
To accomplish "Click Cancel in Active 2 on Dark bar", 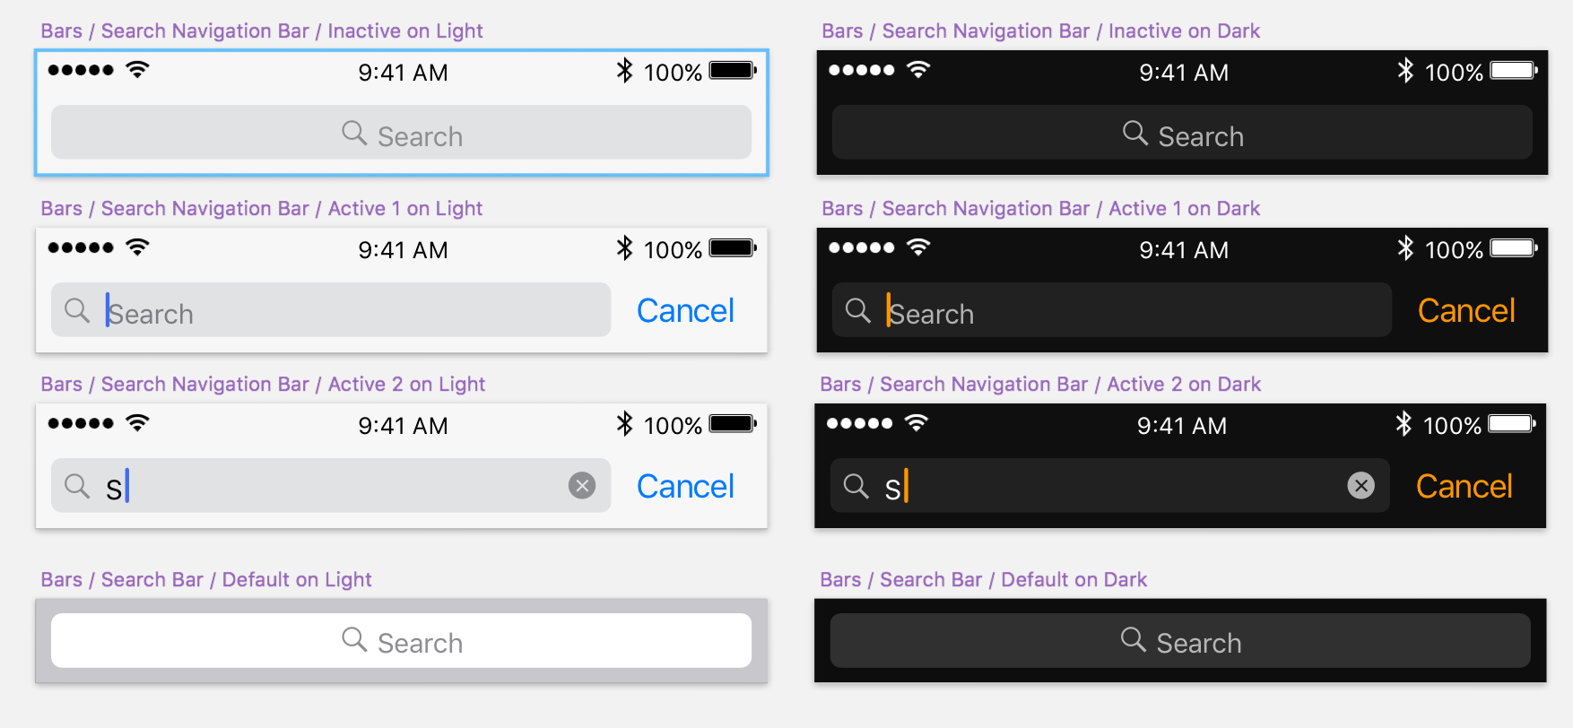I will (x=1464, y=485).
